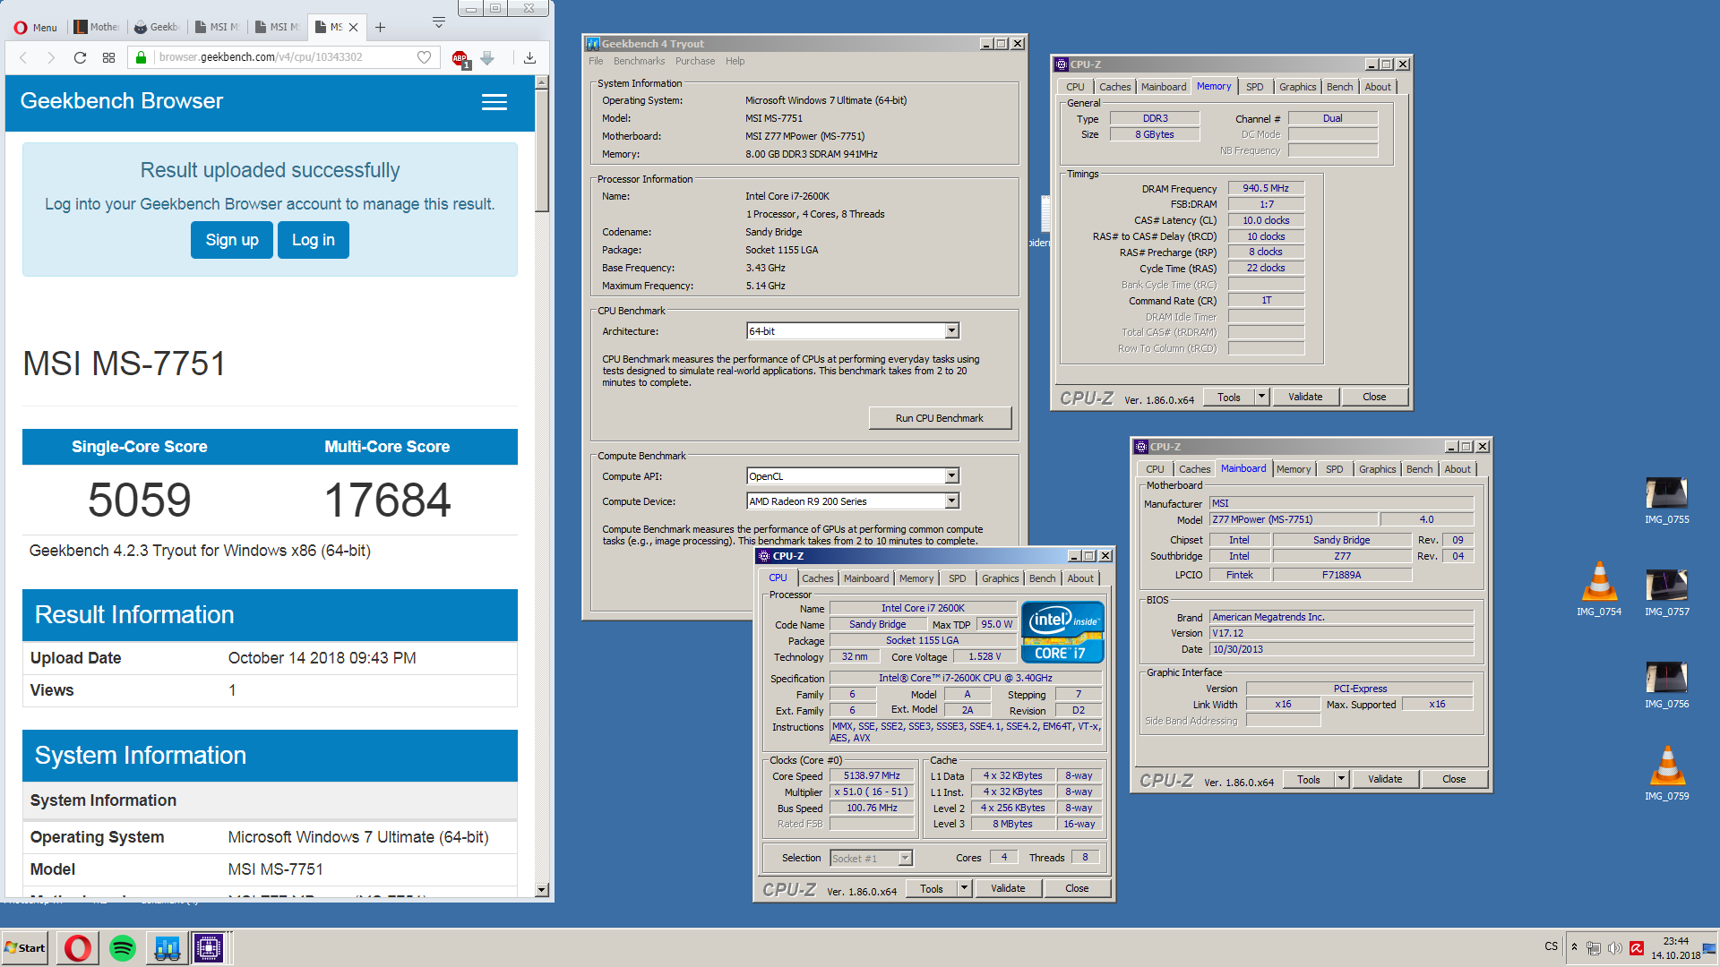1720x967 pixels.
Task: Open the Geekbench Help menu
Action: tap(735, 61)
